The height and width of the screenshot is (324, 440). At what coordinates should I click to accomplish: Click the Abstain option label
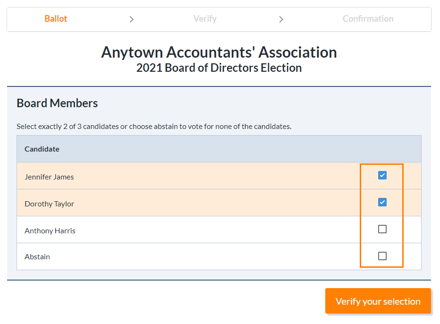(x=37, y=257)
